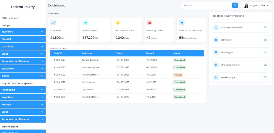Expand the Purchasing chevron
The image size is (274, 133).
pos(42,90)
